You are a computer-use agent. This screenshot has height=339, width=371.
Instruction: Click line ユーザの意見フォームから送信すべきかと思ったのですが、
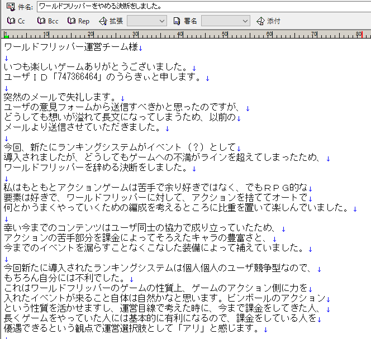pyautogui.click(x=123, y=107)
